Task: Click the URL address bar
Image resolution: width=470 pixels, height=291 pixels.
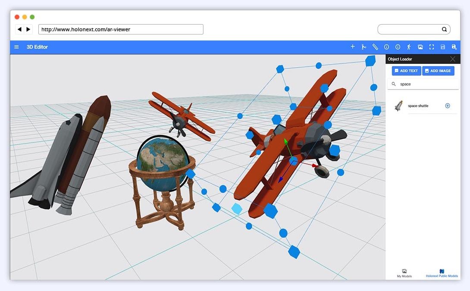Action: tap(121, 29)
